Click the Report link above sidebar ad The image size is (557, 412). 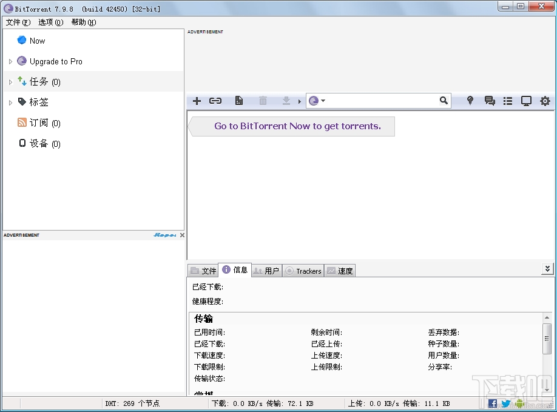pos(165,235)
